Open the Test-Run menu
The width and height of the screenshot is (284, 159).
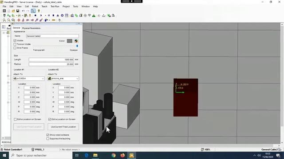point(55,6)
